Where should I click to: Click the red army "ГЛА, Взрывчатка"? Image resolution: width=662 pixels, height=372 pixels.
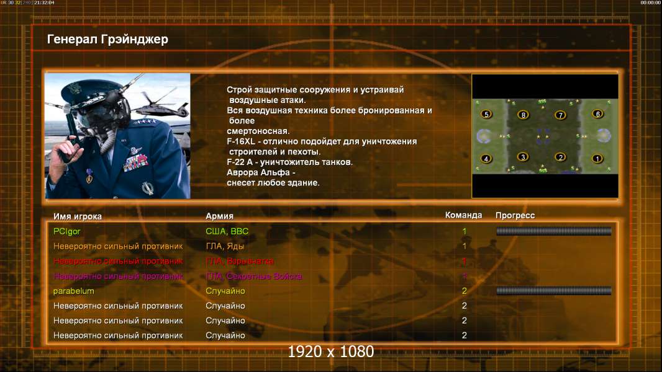239,261
